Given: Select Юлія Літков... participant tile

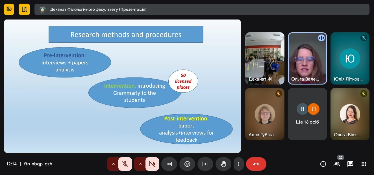Looking at the screenshot, I should (350, 59).
